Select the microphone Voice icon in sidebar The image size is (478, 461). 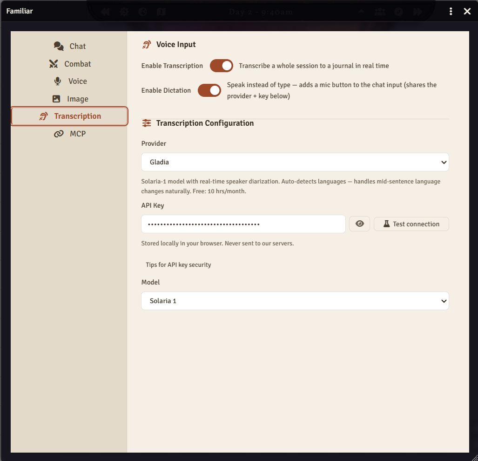(57, 81)
